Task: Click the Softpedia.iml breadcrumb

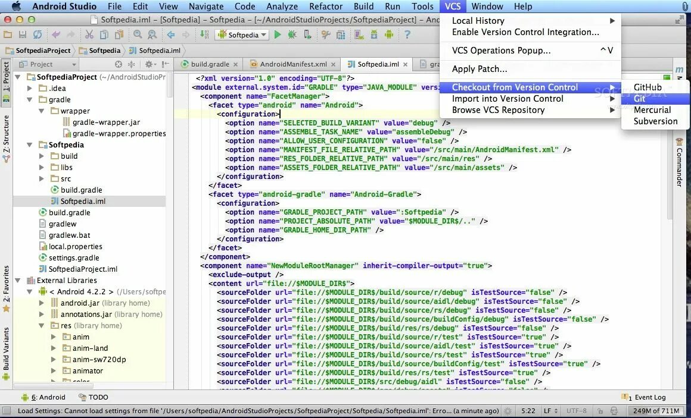Action: pos(155,51)
